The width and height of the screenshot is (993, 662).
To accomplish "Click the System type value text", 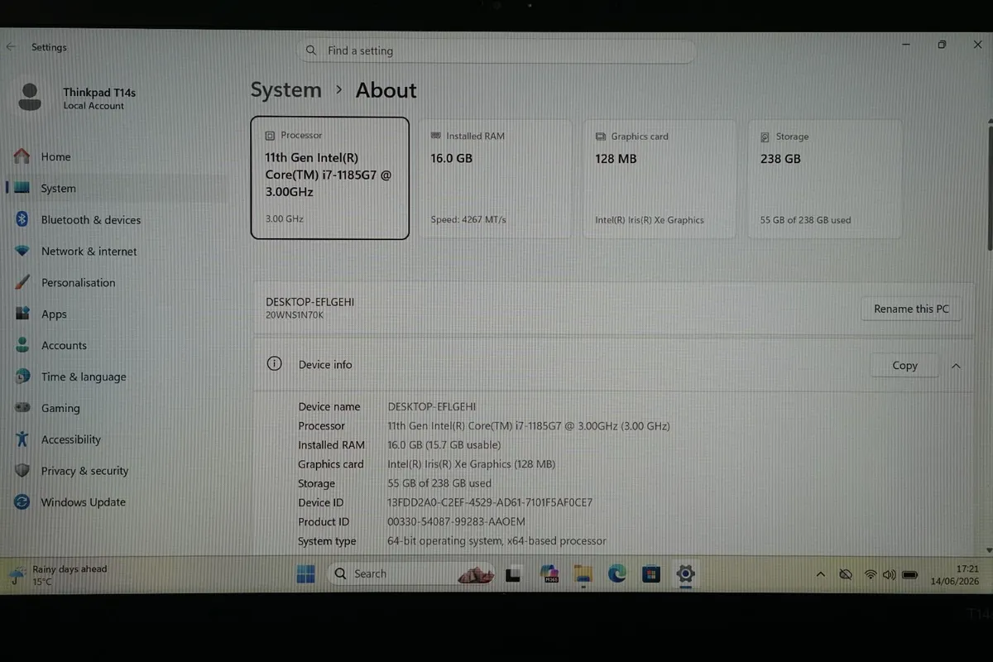I will 496,541.
